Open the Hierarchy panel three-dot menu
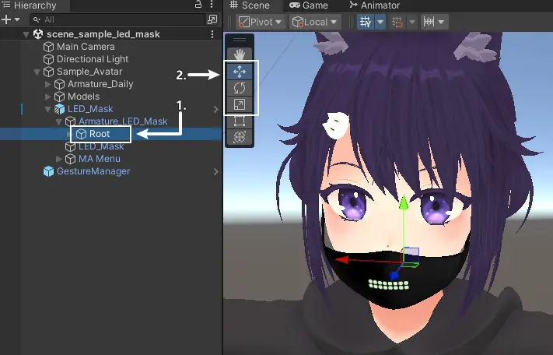This screenshot has height=355, width=553. [x=212, y=5]
